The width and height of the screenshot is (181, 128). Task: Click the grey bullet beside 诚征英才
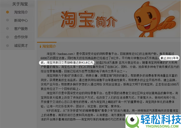pyautogui.click(x=7, y=46)
